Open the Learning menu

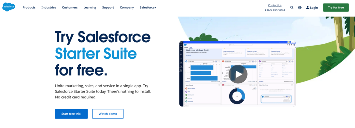(90, 7)
